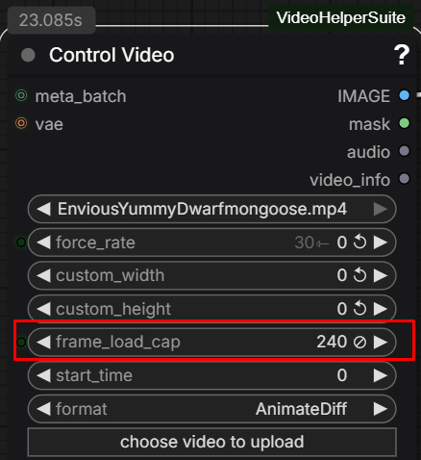Click the custom_width value field
421x460 pixels.
(x=212, y=275)
